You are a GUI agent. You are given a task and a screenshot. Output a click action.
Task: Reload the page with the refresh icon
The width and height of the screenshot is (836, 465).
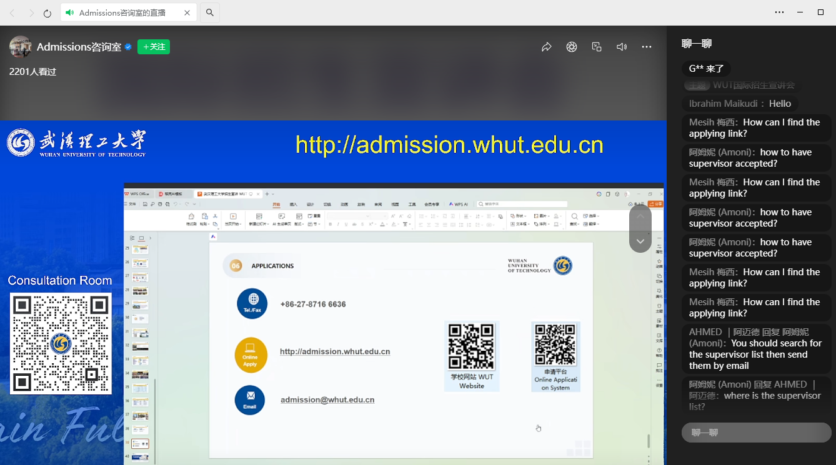point(47,12)
